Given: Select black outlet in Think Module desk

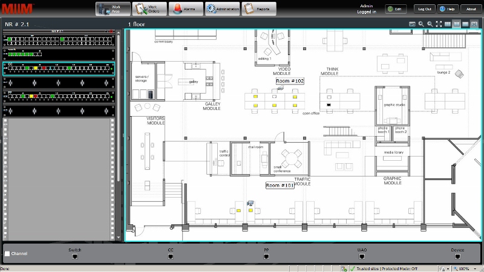Looking at the screenshot, I should (x=329, y=105).
